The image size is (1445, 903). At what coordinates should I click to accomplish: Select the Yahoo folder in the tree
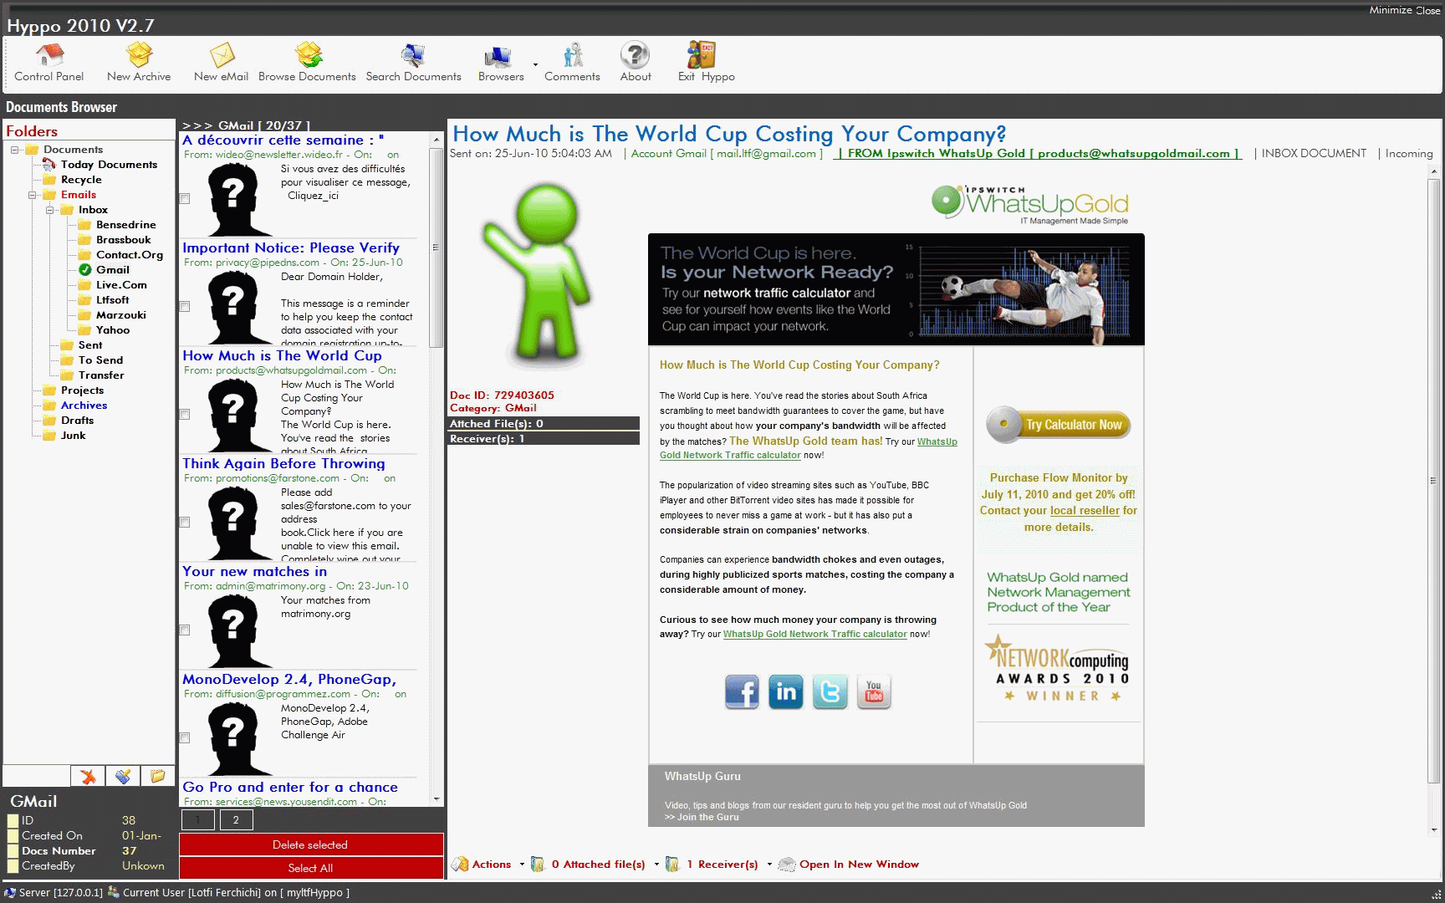pyautogui.click(x=112, y=330)
